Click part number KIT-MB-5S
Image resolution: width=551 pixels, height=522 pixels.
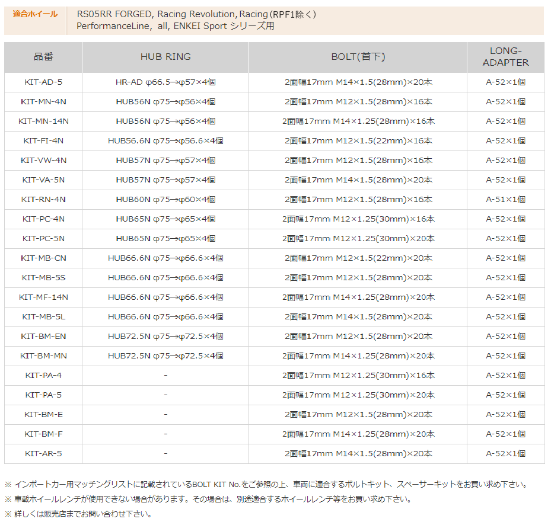click(x=43, y=278)
